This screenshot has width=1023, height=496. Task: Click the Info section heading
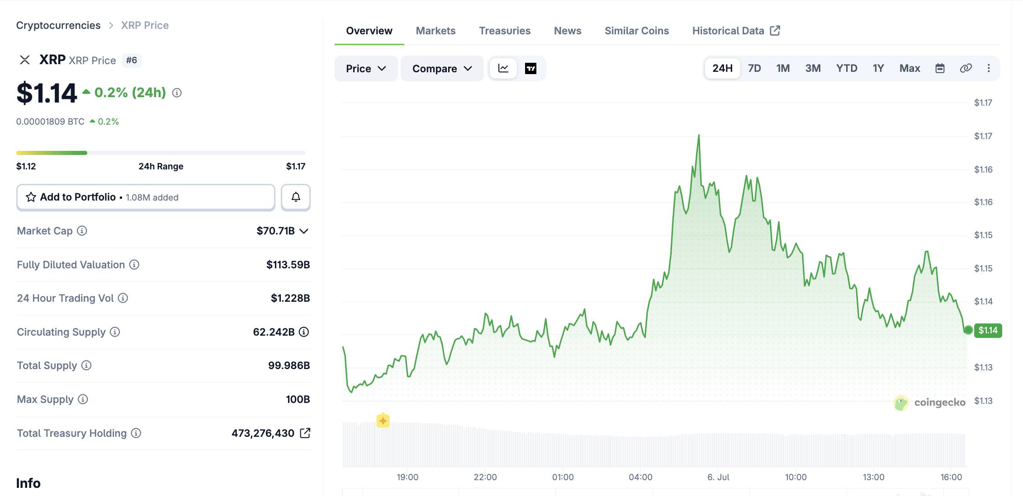[x=28, y=483]
